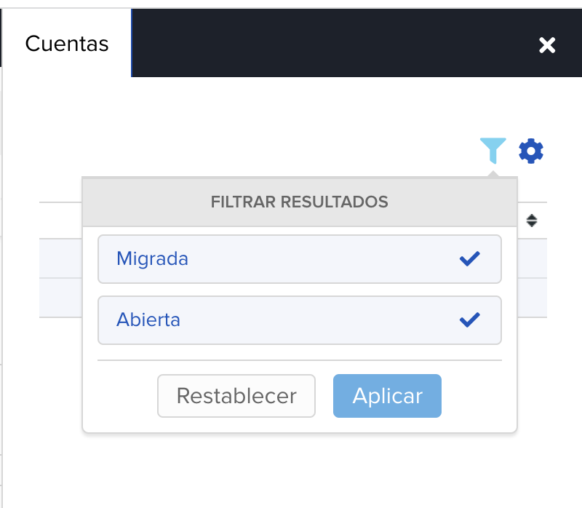Screen dimensions: 582x508
Task: Close the Cuentas panel with the X
Action: coord(547,45)
